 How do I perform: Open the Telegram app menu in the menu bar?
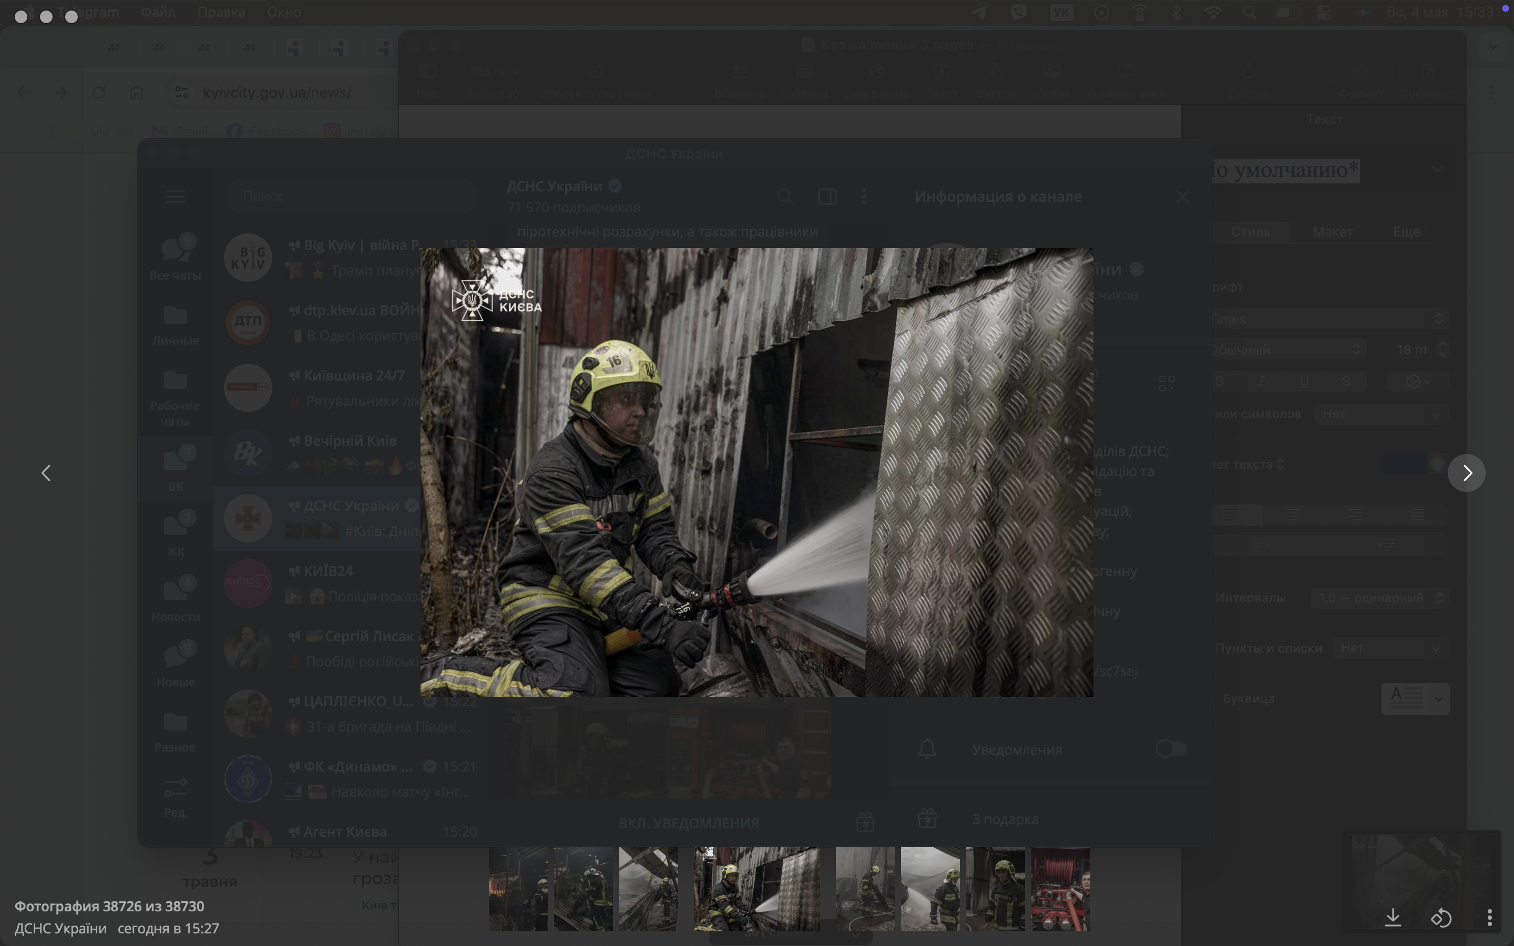tap(88, 12)
